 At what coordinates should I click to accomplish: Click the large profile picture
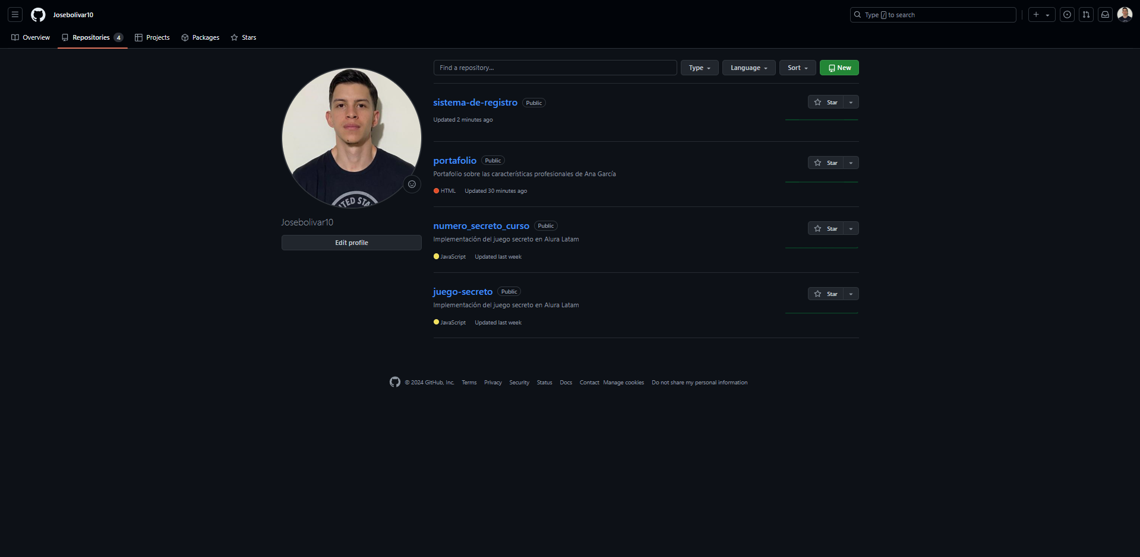point(352,138)
